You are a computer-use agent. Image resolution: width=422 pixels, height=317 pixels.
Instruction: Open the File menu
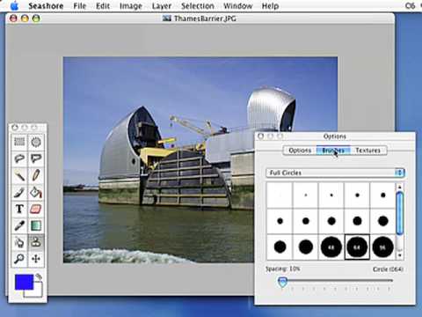[80, 6]
